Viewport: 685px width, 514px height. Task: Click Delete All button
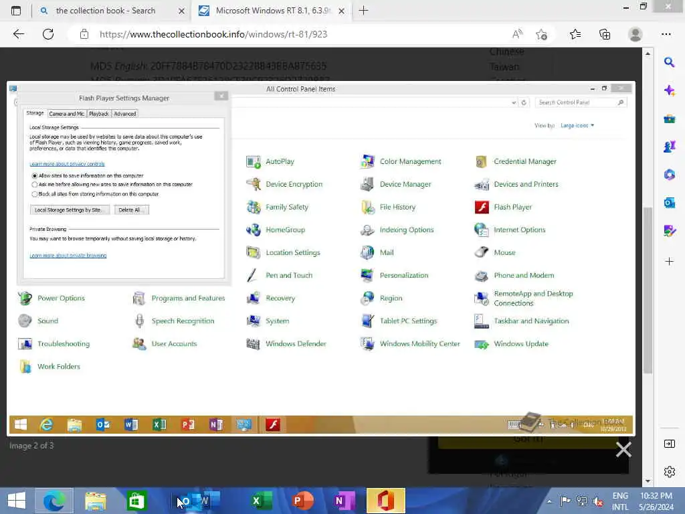[x=131, y=210]
